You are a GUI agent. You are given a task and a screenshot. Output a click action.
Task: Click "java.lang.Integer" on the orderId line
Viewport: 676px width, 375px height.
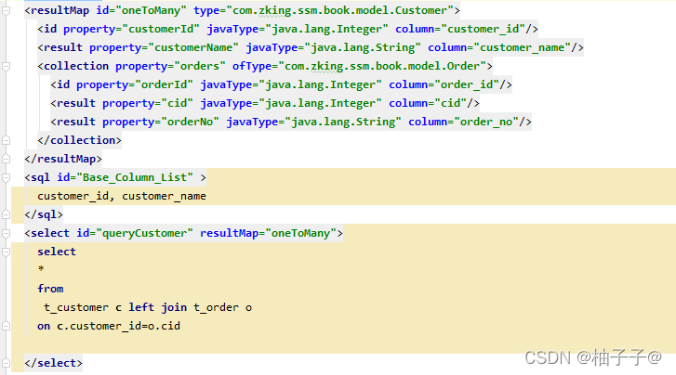click(x=320, y=84)
